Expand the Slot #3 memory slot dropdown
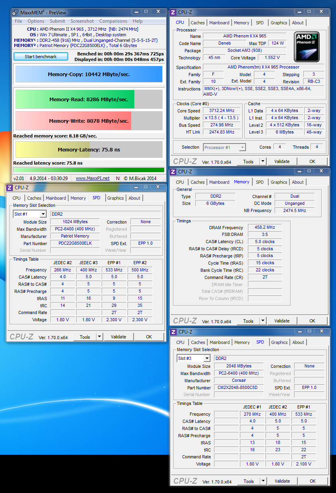This screenshot has width=336, height=493. (206, 358)
